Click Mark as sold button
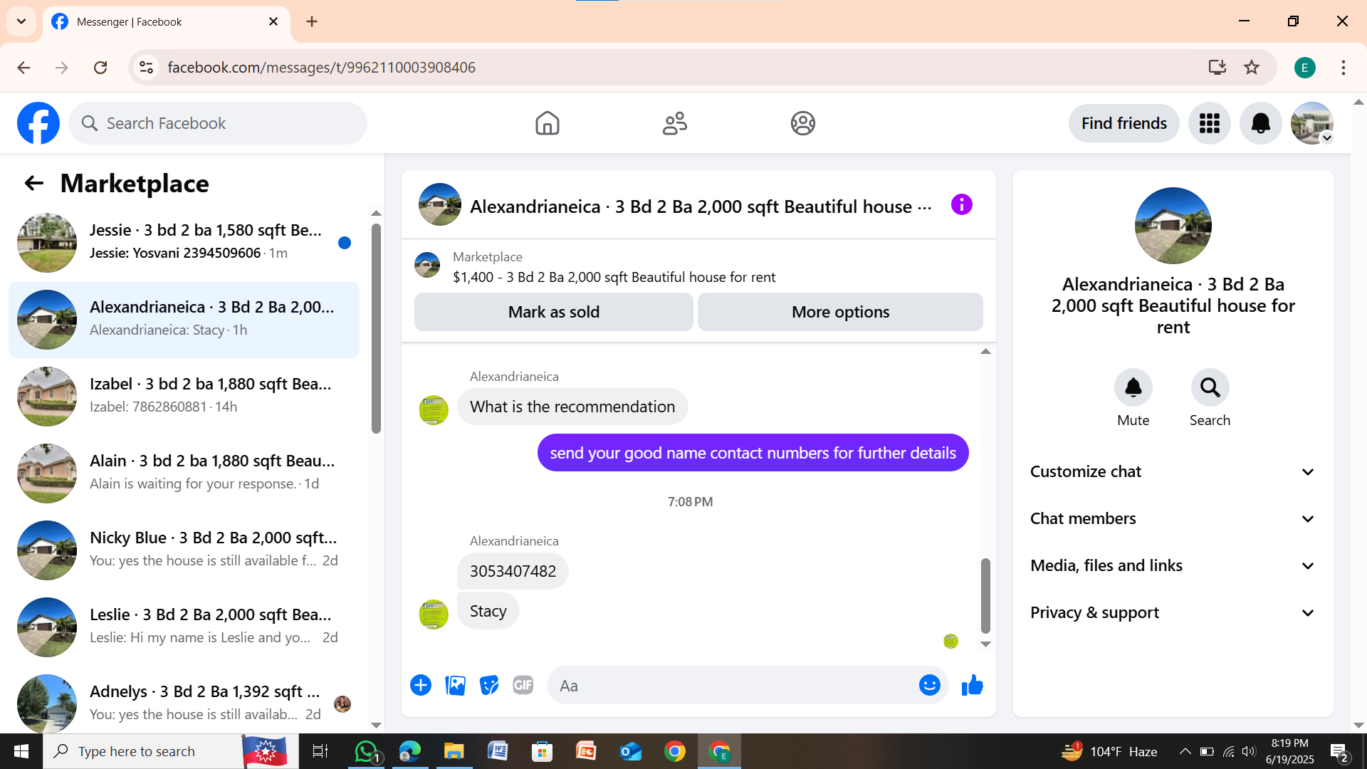 (554, 312)
